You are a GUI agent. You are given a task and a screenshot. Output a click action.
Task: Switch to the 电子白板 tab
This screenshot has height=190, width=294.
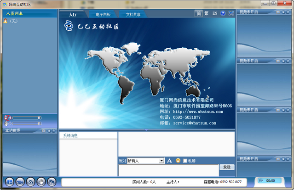click(103, 14)
